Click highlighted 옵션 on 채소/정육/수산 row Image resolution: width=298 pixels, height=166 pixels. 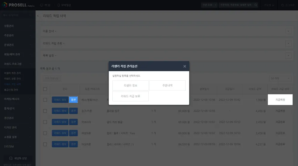click(x=73, y=100)
